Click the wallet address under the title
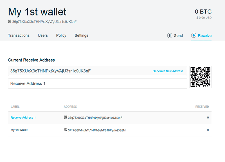Screen dimensions: 225x162 (44, 22)
